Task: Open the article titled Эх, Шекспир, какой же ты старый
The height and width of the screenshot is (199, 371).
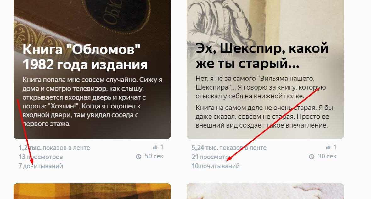Action: click(262, 56)
